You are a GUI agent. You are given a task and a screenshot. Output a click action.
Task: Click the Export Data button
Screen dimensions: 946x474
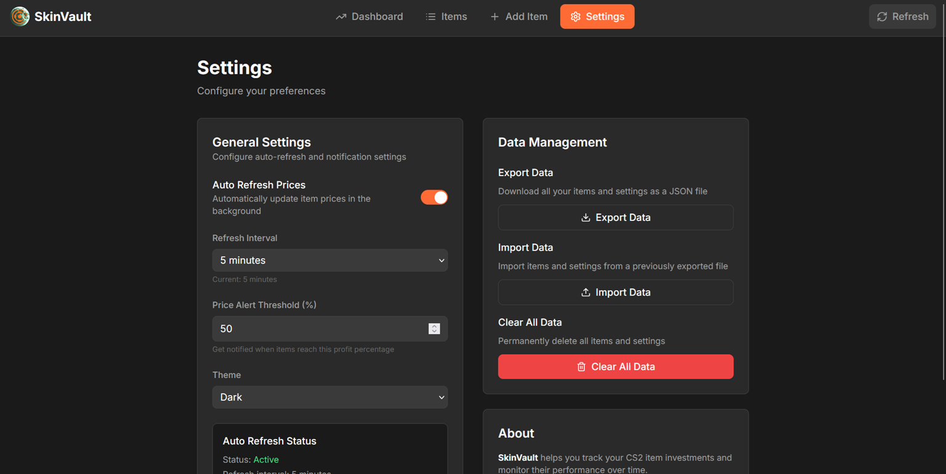615,217
